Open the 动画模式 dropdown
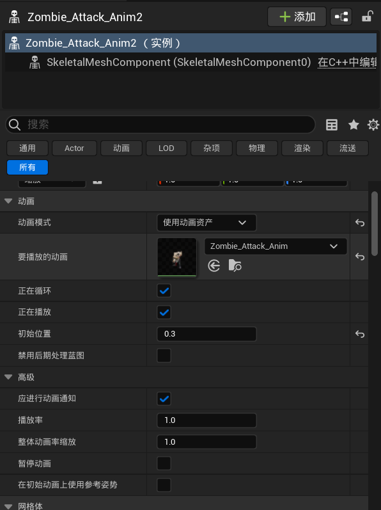 pos(206,223)
